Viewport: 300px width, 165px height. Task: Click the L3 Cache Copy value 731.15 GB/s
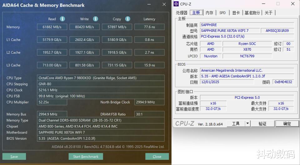pyautogui.click(x=117, y=65)
